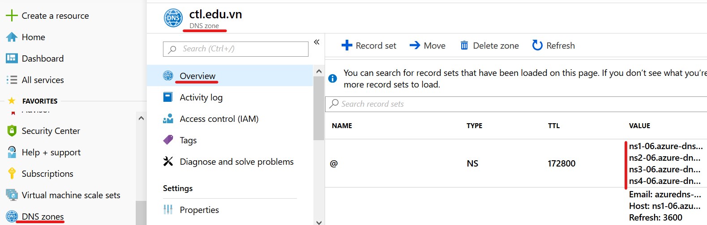Viewport: 707px width, 225px height.
Task: Click the green plus Create a resource icon
Action: [12, 16]
